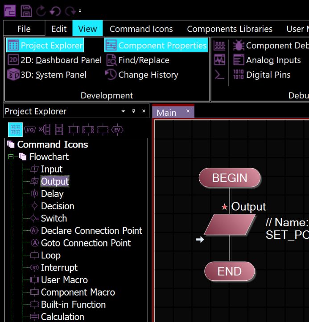The height and width of the screenshot is (322, 309).
Task: Select the END node in the flowchart
Action: coord(230,271)
